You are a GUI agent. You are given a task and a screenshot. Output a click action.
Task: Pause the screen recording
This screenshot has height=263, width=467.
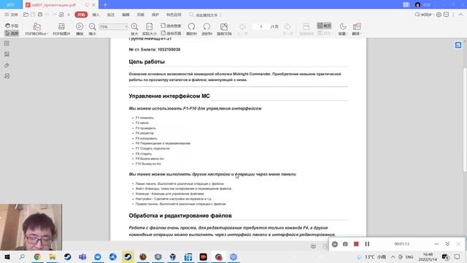tap(367, 244)
